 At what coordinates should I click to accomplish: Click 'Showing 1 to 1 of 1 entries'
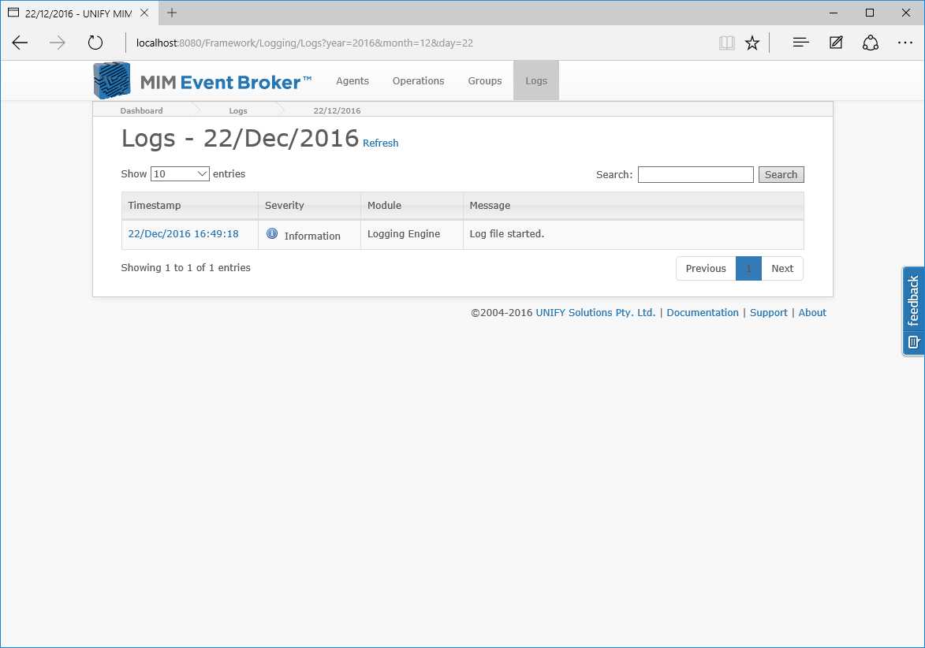pyautogui.click(x=186, y=268)
